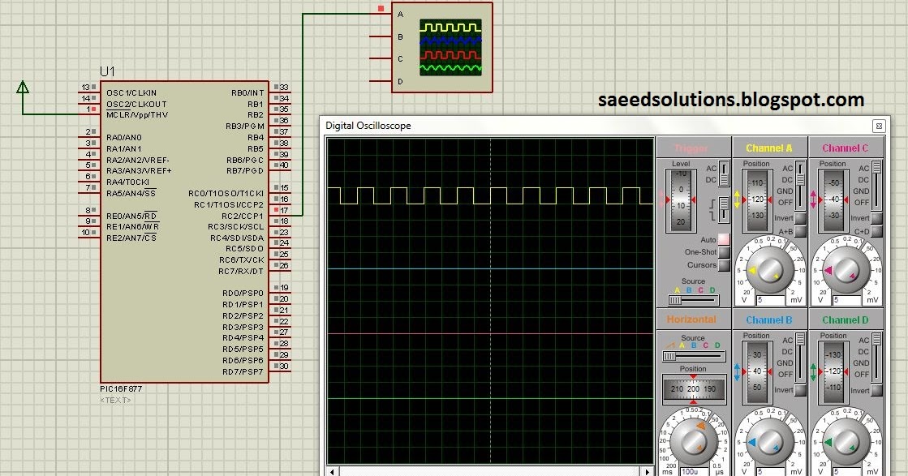Click the PIC16F877 part name text

121,388
